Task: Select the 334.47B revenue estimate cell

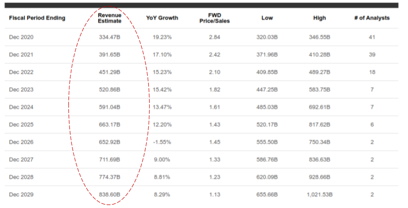Action: tap(110, 37)
